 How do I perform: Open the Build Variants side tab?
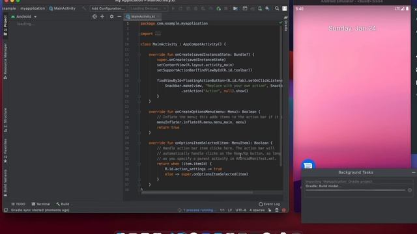[x=5, y=183]
